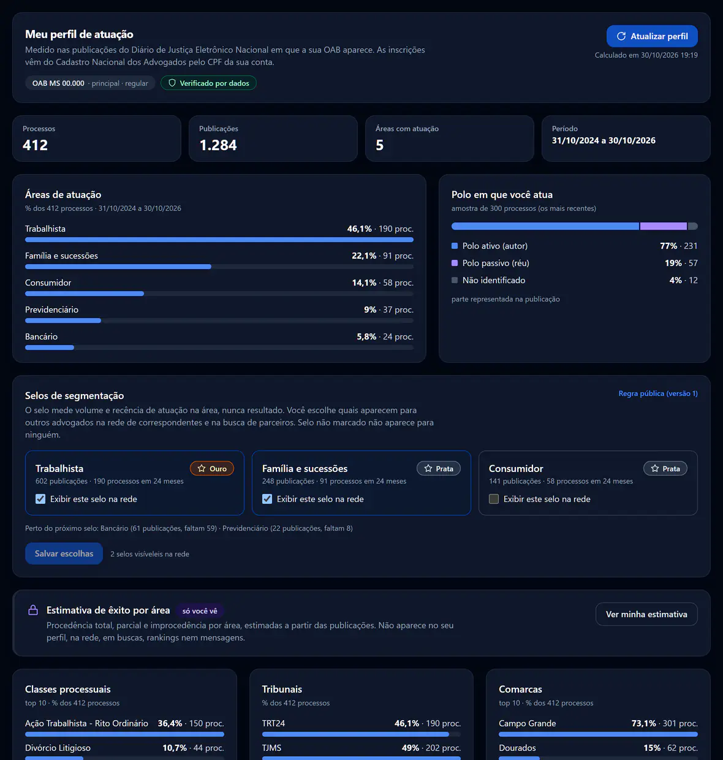This screenshot has height=760, width=723.
Task: Uncheck Exibir este selo for Trabalhista
Action: 40,499
